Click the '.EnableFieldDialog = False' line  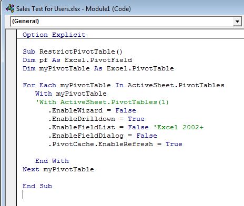tap(103, 136)
